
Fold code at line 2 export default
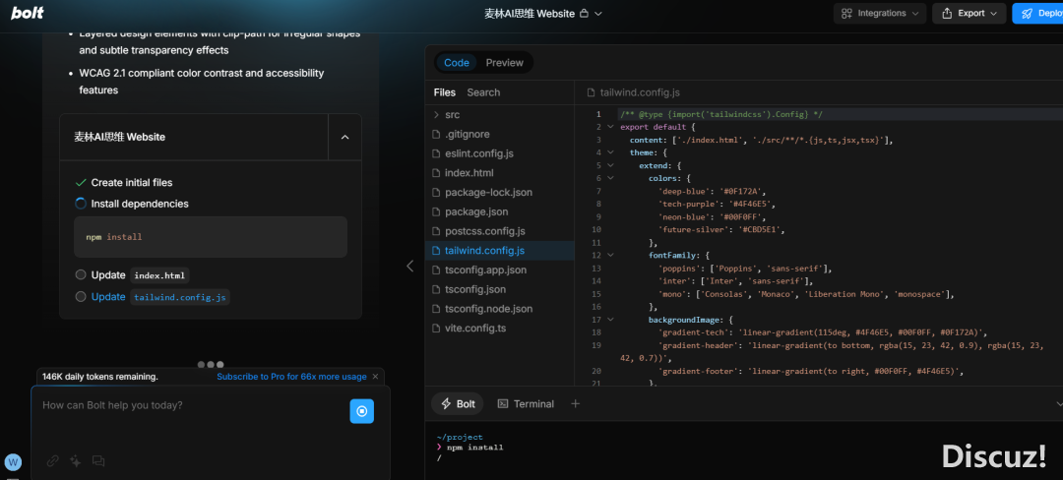610,127
